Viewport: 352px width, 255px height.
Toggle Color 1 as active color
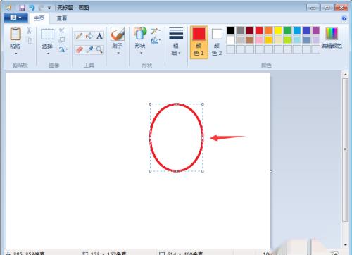pyautogui.click(x=199, y=42)
